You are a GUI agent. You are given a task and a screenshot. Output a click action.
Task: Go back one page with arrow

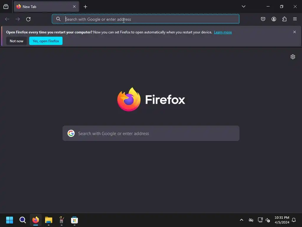7,19
